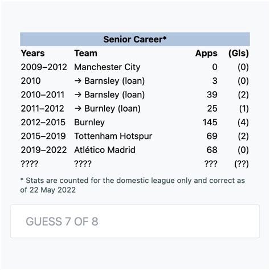Select the Tottenham Hotspur team entry

click(113, 136)
